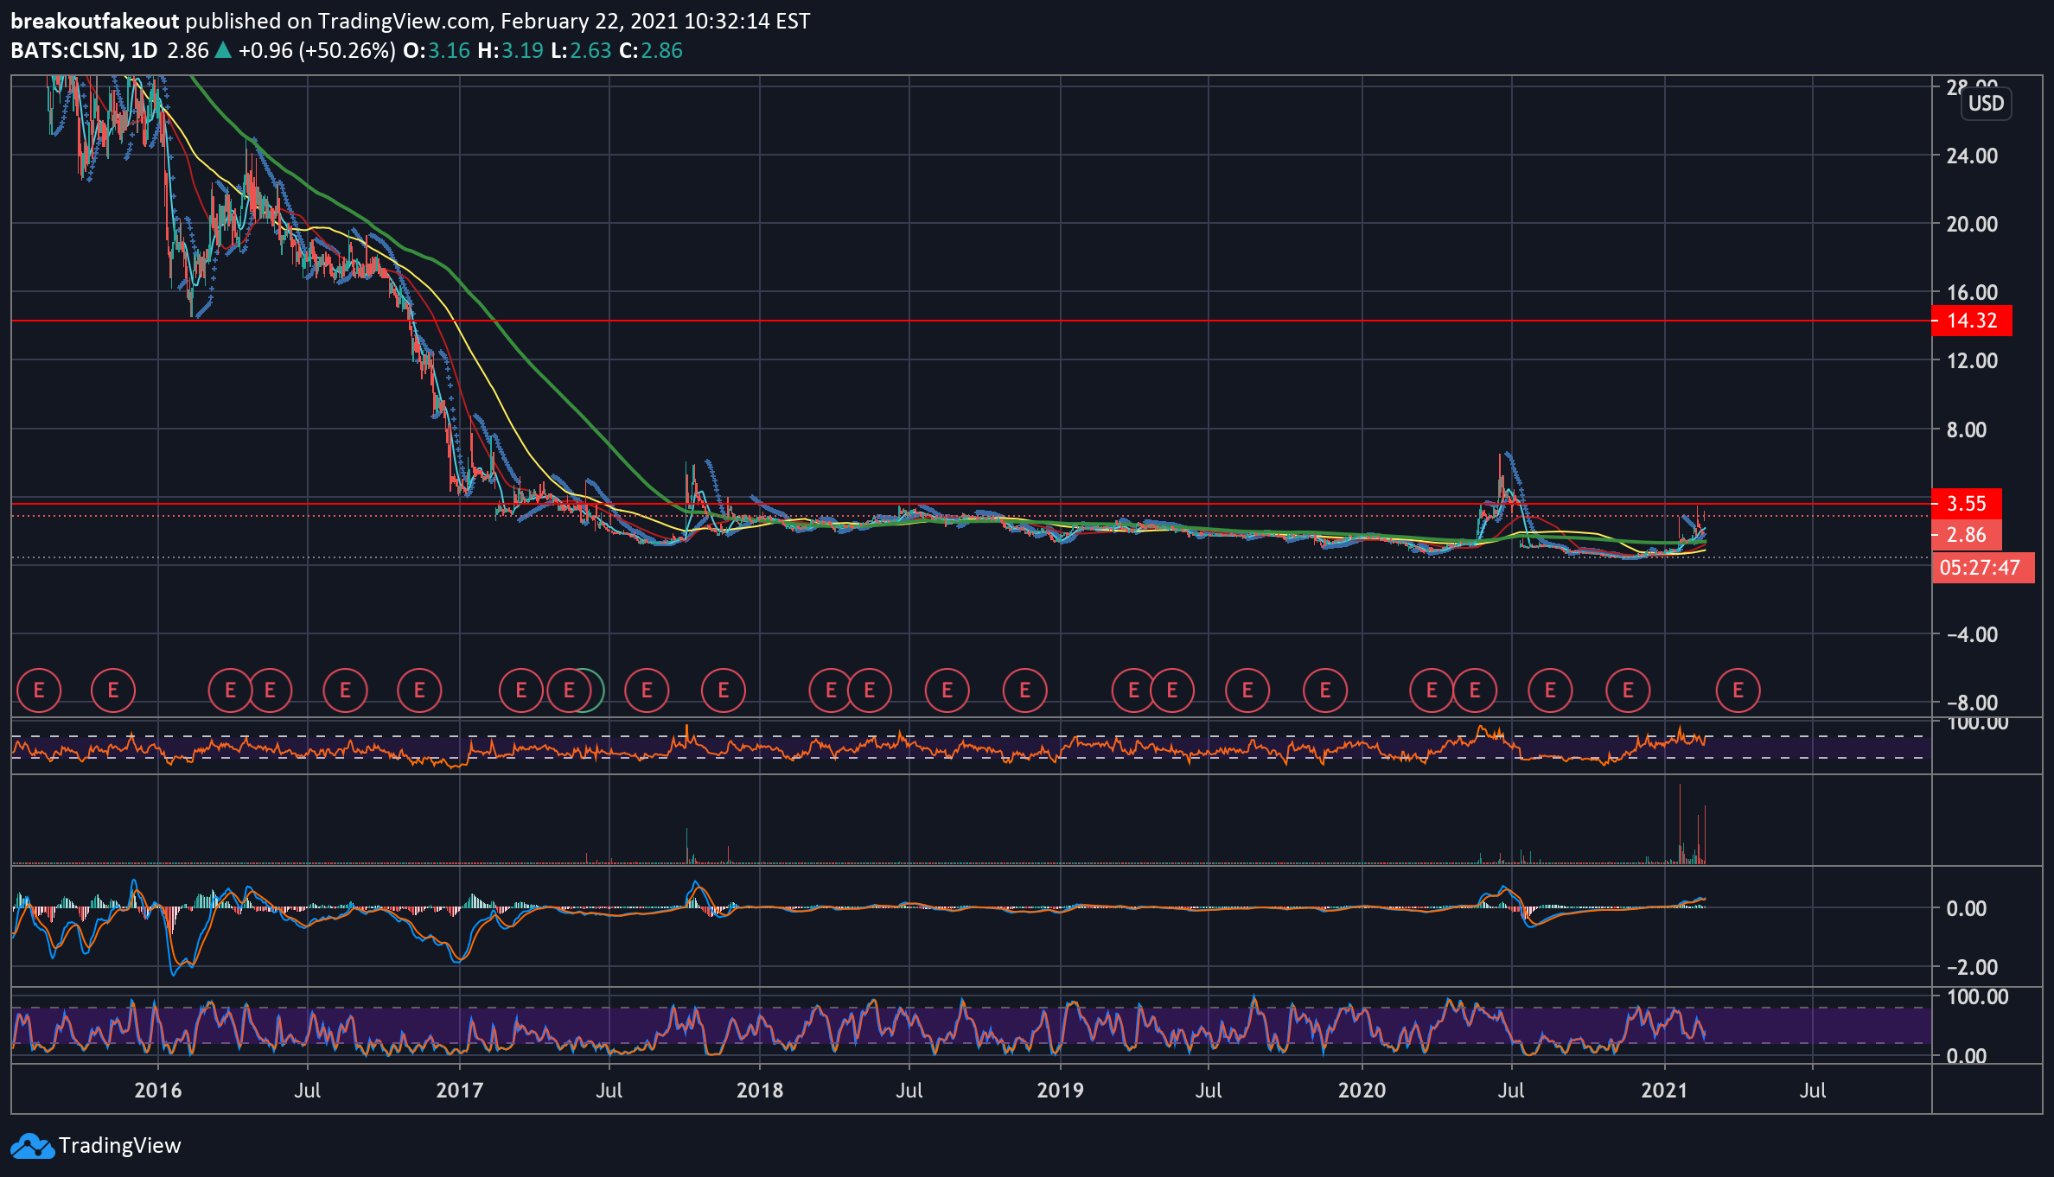Click the 2019 label on time axis
2054x1177 pixels.
(x=1060, y=1091)
